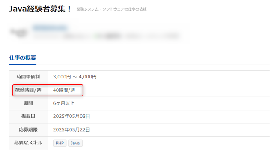Click the 2025年05月22日 deadline date
Viewport: 274px width, 156px height.
(x=71, y=129)
